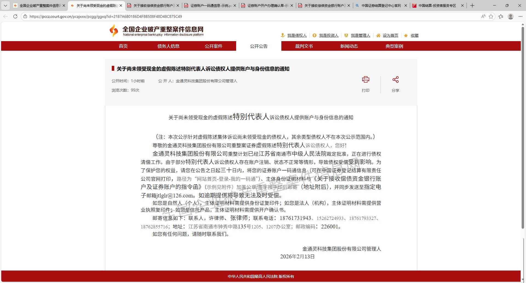Viewport: 526px width, 283px height.
Task: Open 裁判文书 navigation item
Action: [x=304, y=46]
